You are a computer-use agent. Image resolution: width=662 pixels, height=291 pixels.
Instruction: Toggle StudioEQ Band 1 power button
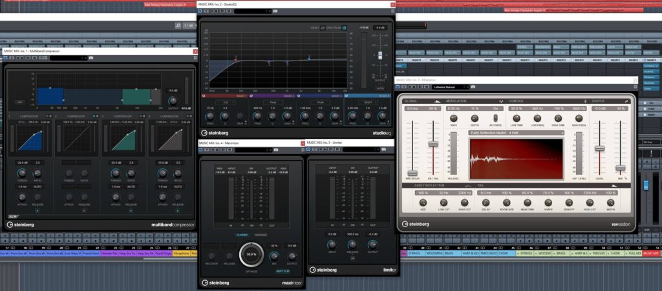click(x=204, y=95)
